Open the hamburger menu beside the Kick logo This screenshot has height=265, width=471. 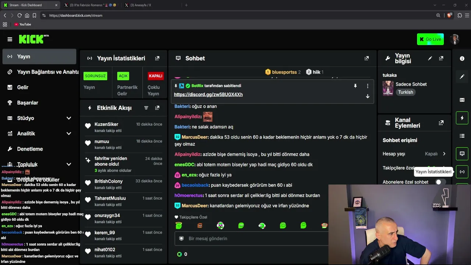[10, 39]
